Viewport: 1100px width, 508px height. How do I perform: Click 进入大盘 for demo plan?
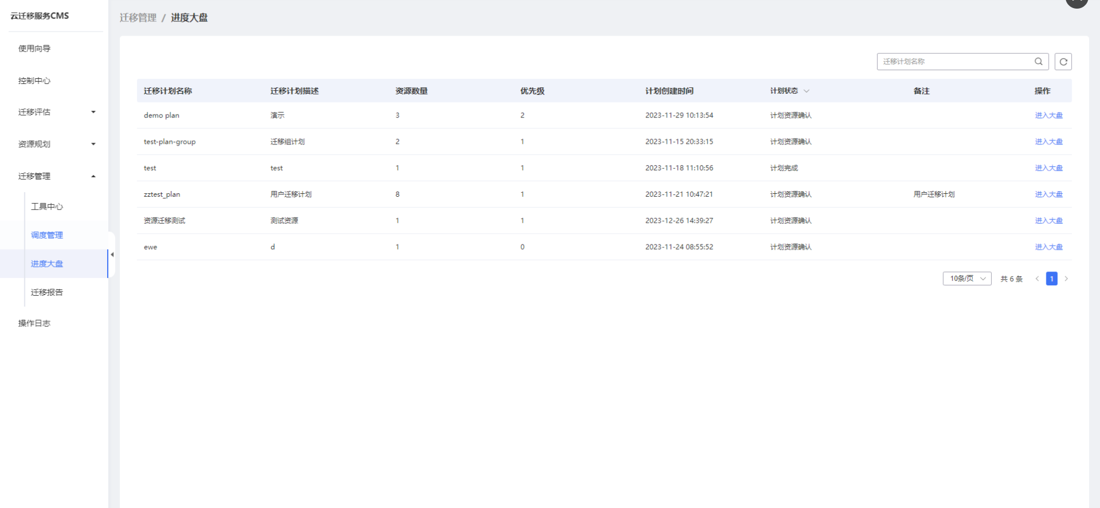(1049, 115)
